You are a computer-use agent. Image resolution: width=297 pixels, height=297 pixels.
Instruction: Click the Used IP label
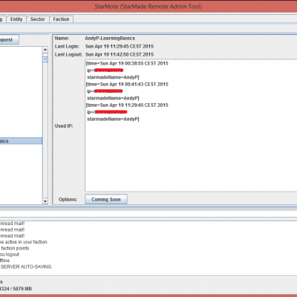64,126
